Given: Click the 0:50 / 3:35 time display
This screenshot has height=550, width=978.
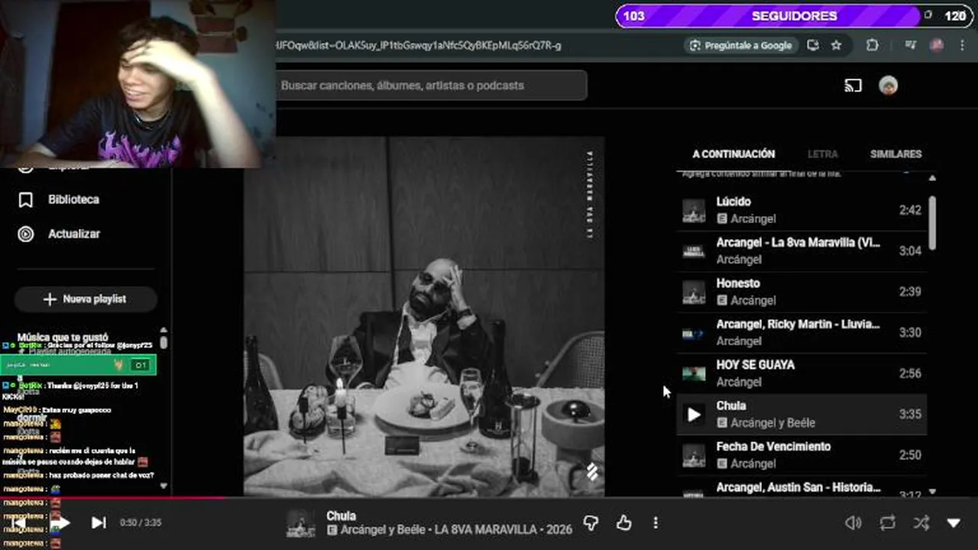Looking at the screenshot, I should click(x=141, y=522).
